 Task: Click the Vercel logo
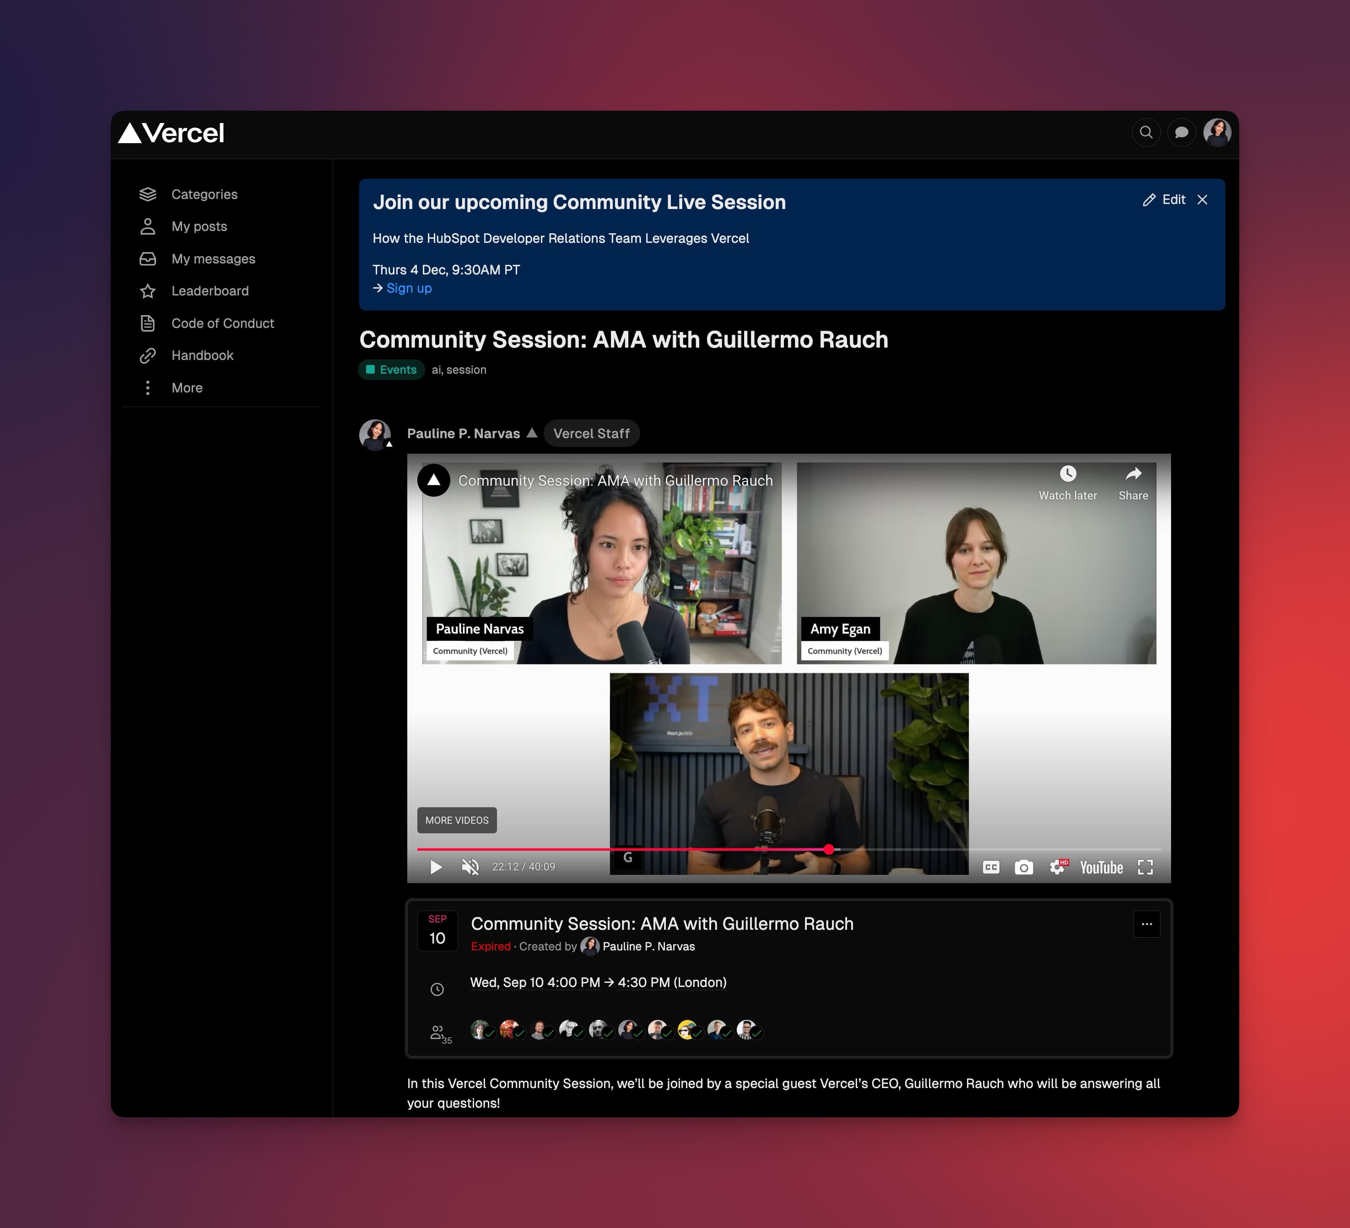point(172,133)
